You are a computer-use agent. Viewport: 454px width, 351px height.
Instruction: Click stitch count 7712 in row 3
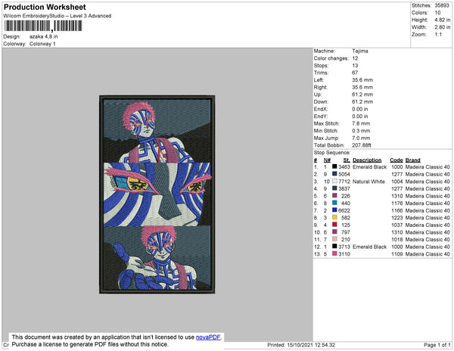tap(344, 182)
